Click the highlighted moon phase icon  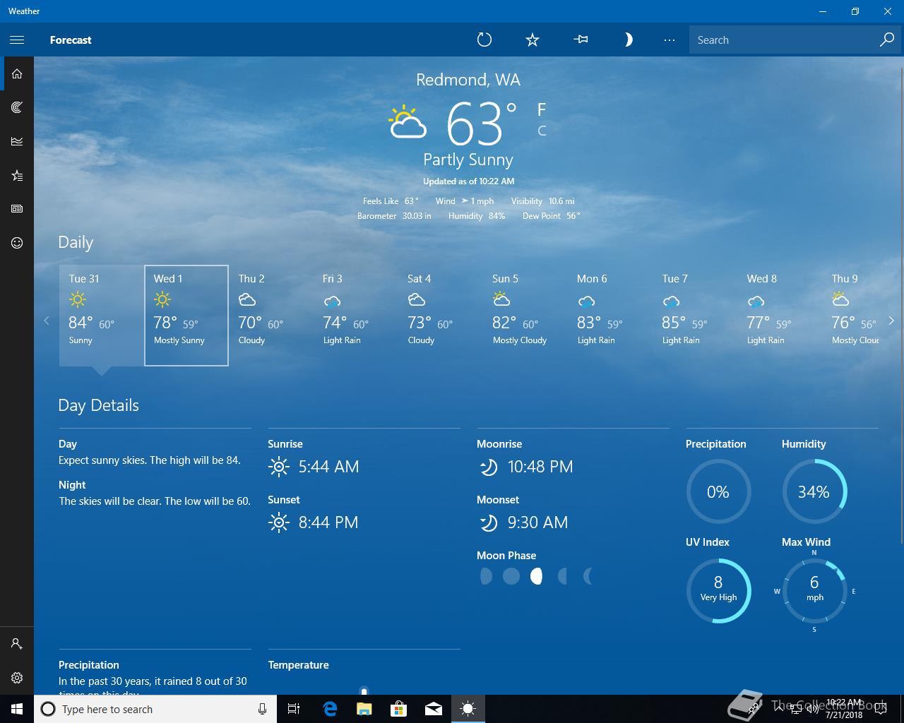tap(536, 576)
